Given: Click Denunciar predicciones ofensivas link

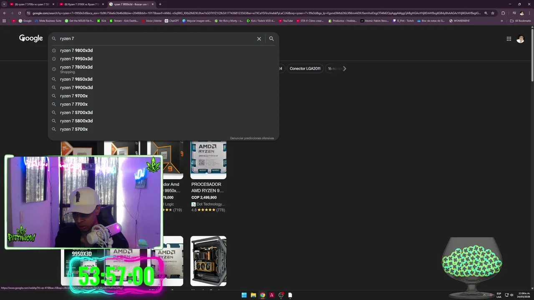Looking at the screenshot, I should click(x=252, y=138).
